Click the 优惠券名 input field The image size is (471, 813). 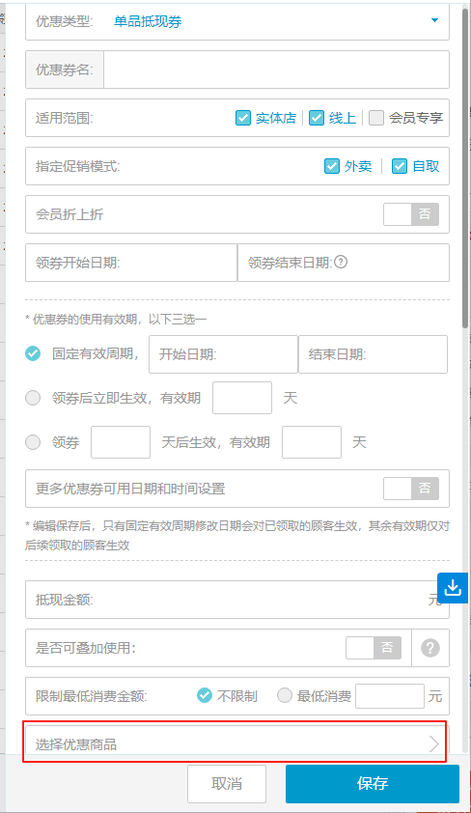click(x=276, y=70)
